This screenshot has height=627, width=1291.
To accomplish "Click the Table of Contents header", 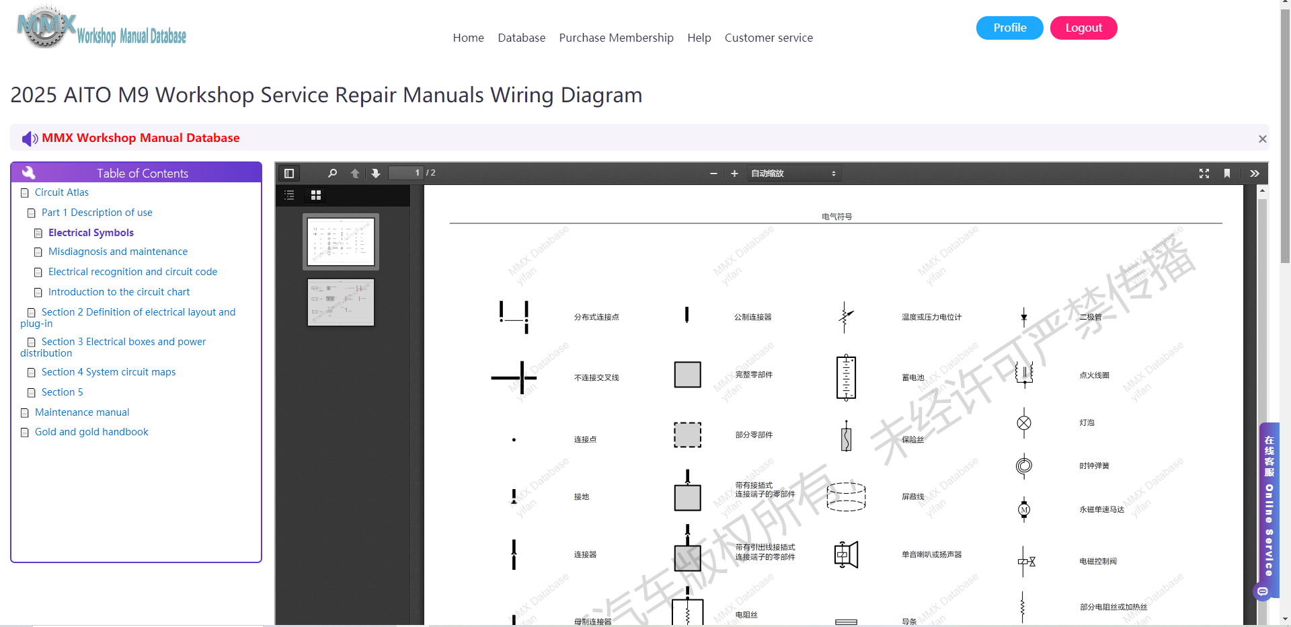I will pyautogui.click(x=136, y=172).
